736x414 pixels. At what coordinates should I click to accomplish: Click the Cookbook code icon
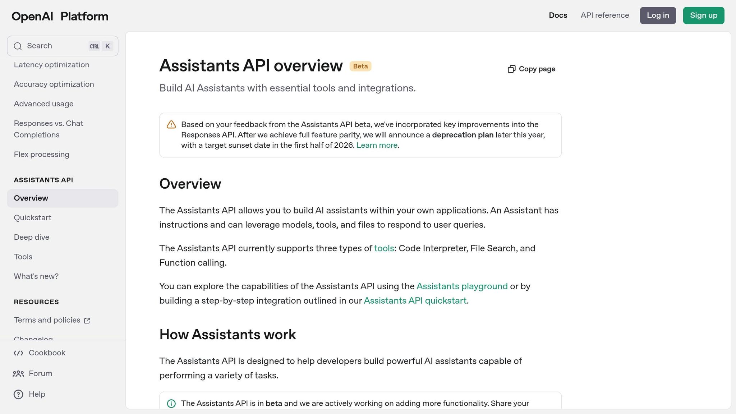(x=18, y=353)
